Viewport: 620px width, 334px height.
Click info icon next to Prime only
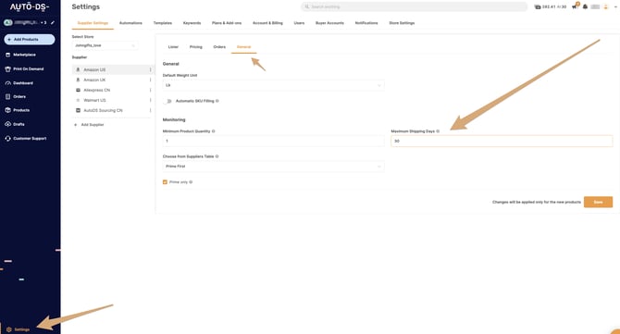[191, 182]
